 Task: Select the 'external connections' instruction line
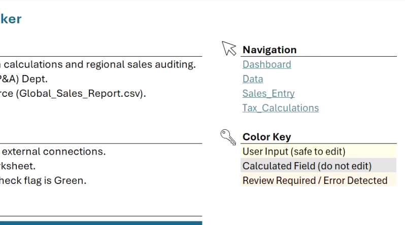53,152
